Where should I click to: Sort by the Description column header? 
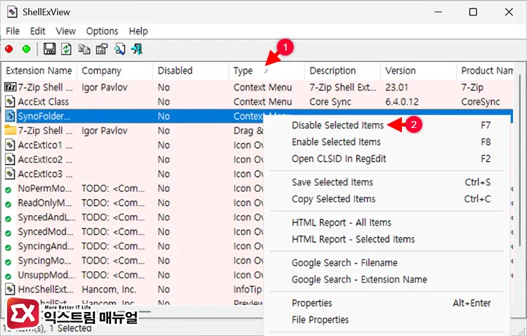[x=343, y=70]
